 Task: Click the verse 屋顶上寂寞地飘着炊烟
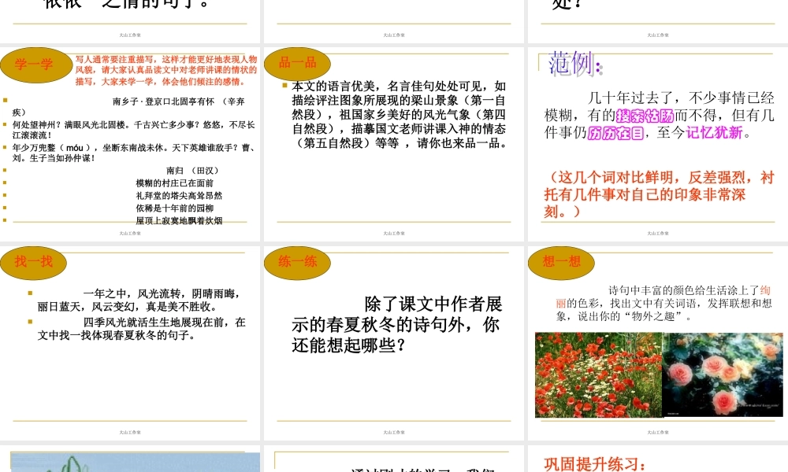179,221
